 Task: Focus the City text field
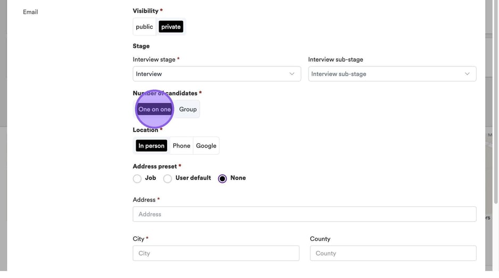(216, 254)
